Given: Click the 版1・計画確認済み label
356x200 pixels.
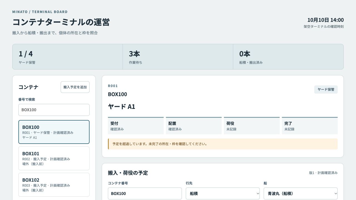Looking at the screenshot, I should 323,173.
